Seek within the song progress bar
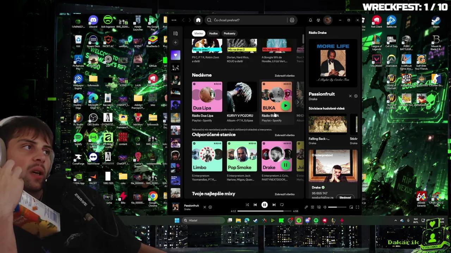Image resolution: width=451 pixels, height=253 pixels. (x=265, y=211)
